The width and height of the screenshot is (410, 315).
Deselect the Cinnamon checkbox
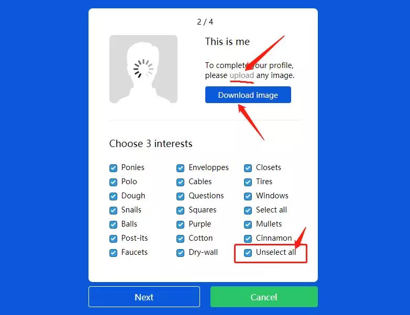[248, 239]
